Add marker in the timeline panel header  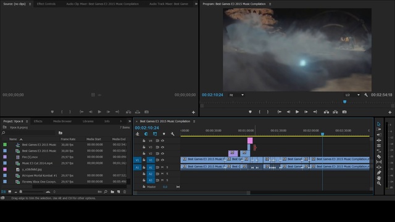pyautogui.click(x=164, y=134)
